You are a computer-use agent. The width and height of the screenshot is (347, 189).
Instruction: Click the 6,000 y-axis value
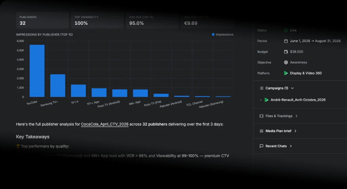point(20,41)
